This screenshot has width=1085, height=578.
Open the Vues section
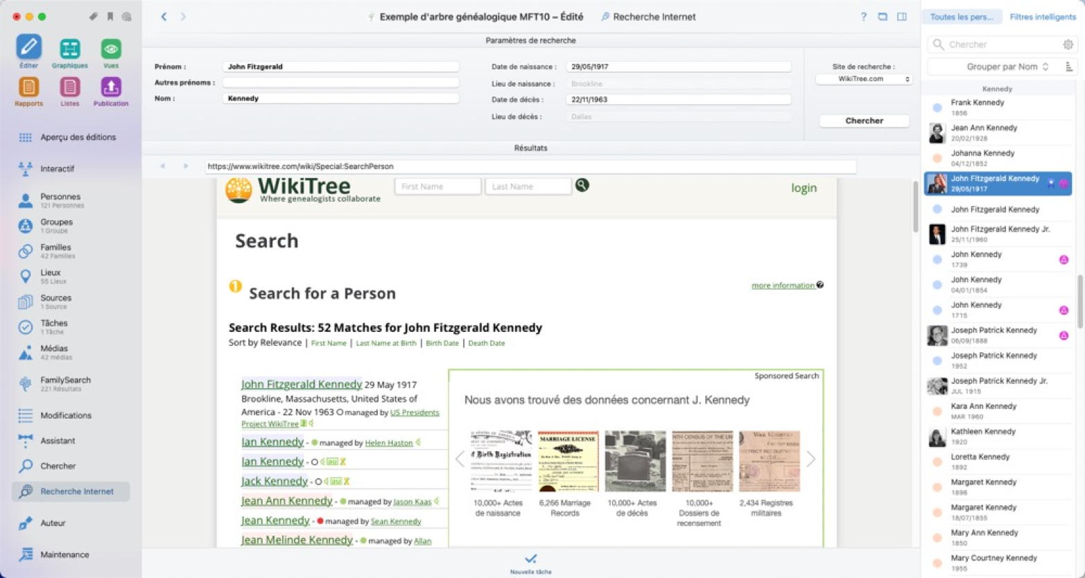[111, 52]
